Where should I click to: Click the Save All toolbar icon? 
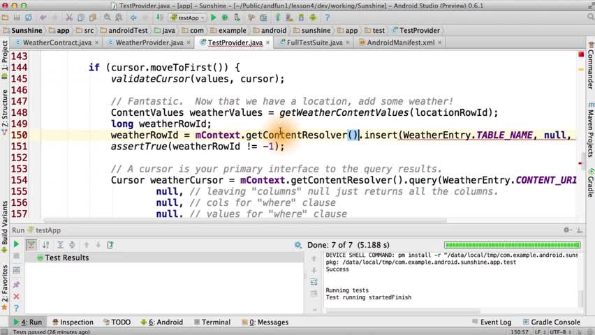(x=17, y=17)
